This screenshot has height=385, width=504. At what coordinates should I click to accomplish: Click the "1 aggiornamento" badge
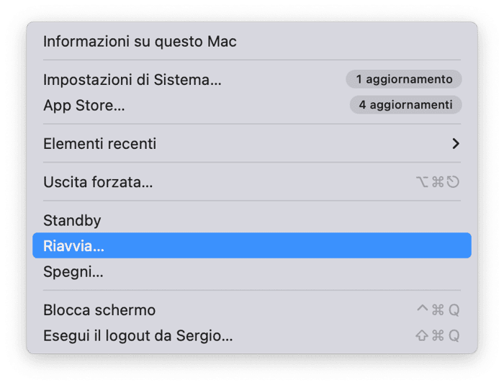coord(403,79)
